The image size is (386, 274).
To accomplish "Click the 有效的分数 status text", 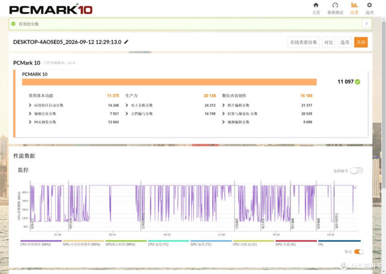I will (x=29, y=24).
